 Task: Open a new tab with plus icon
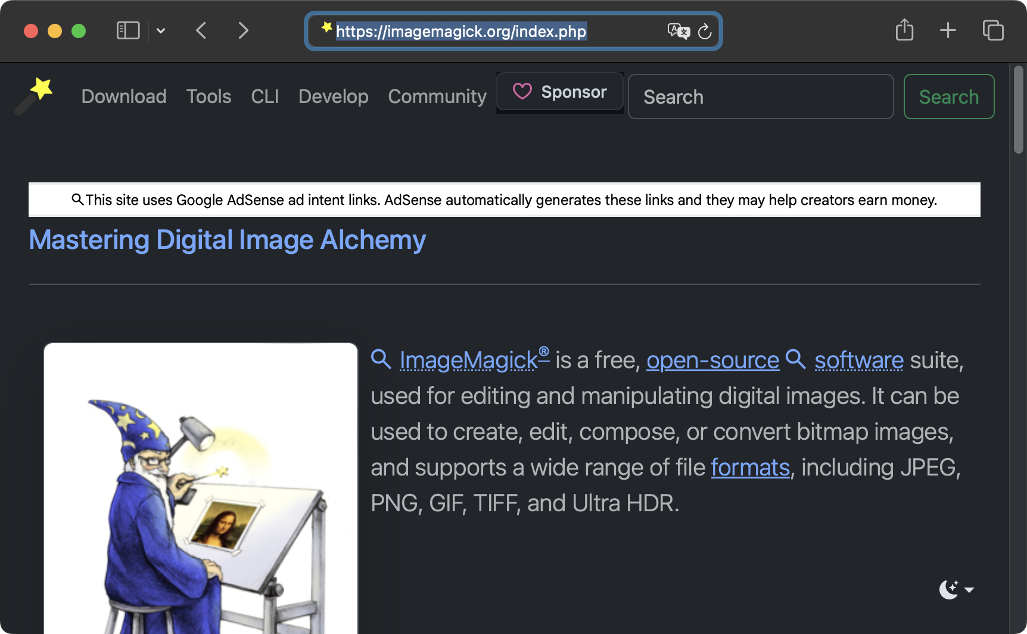[948, 30]
